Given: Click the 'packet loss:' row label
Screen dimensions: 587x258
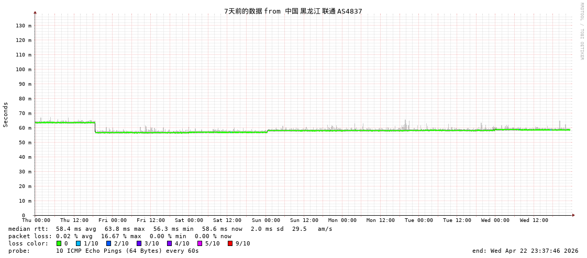Looking at the screenshot, I should [x=29, y=237].
